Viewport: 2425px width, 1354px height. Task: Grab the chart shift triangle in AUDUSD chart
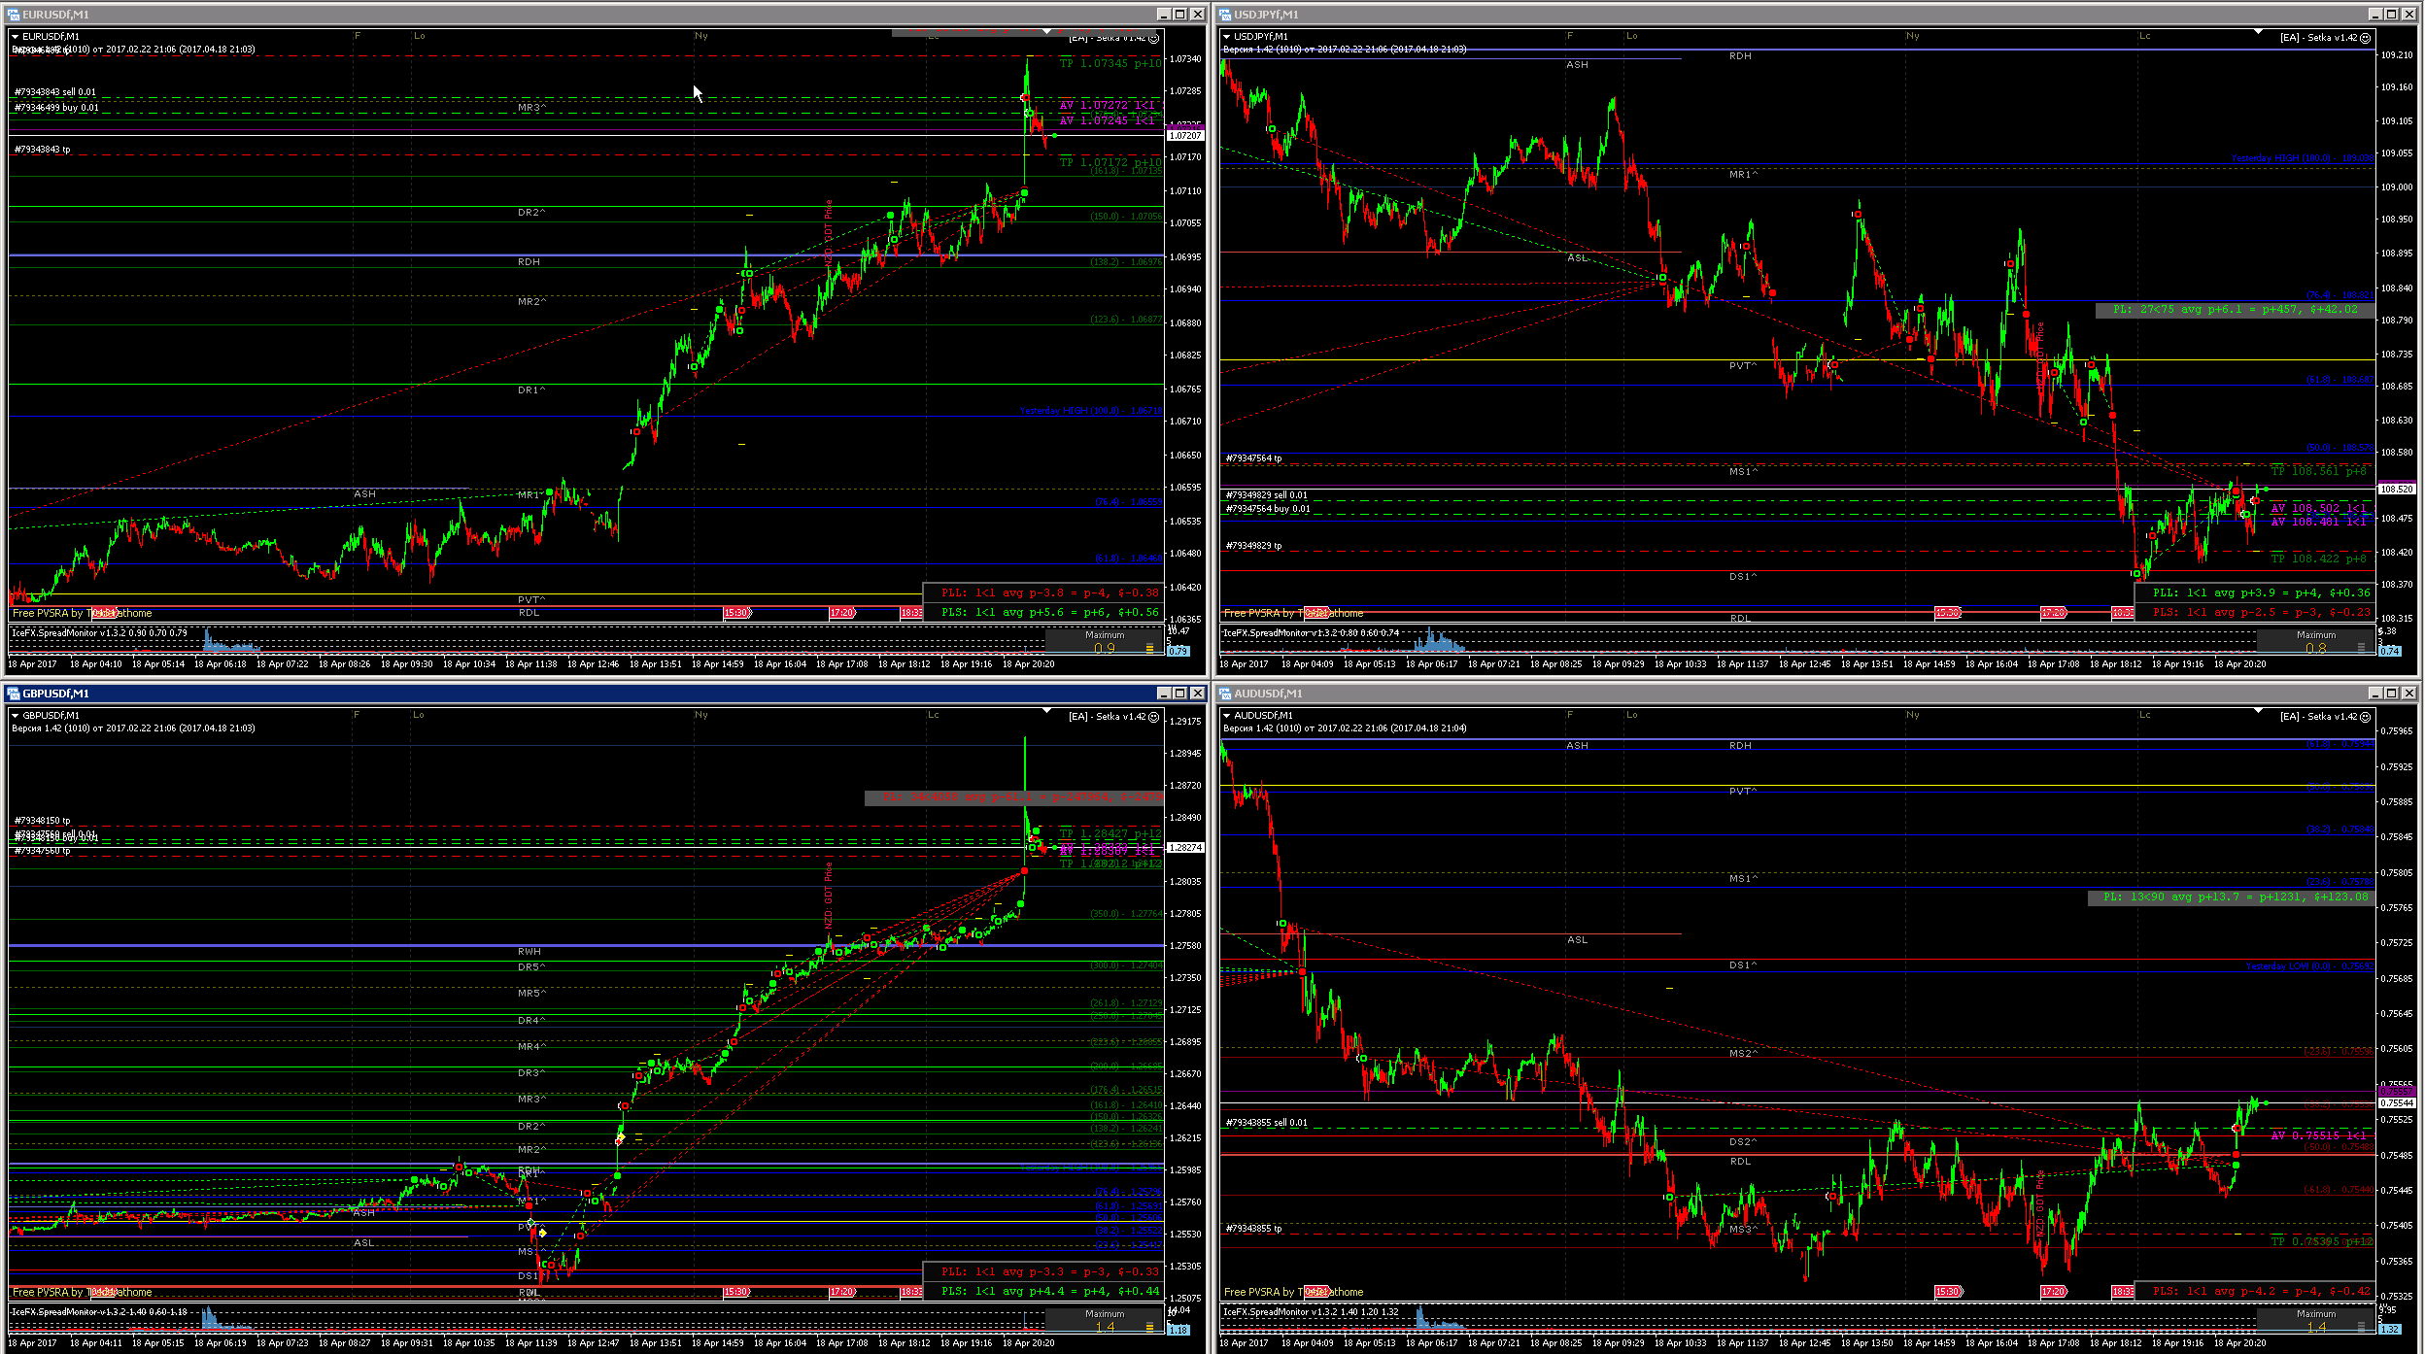[x=2259, y=711]
